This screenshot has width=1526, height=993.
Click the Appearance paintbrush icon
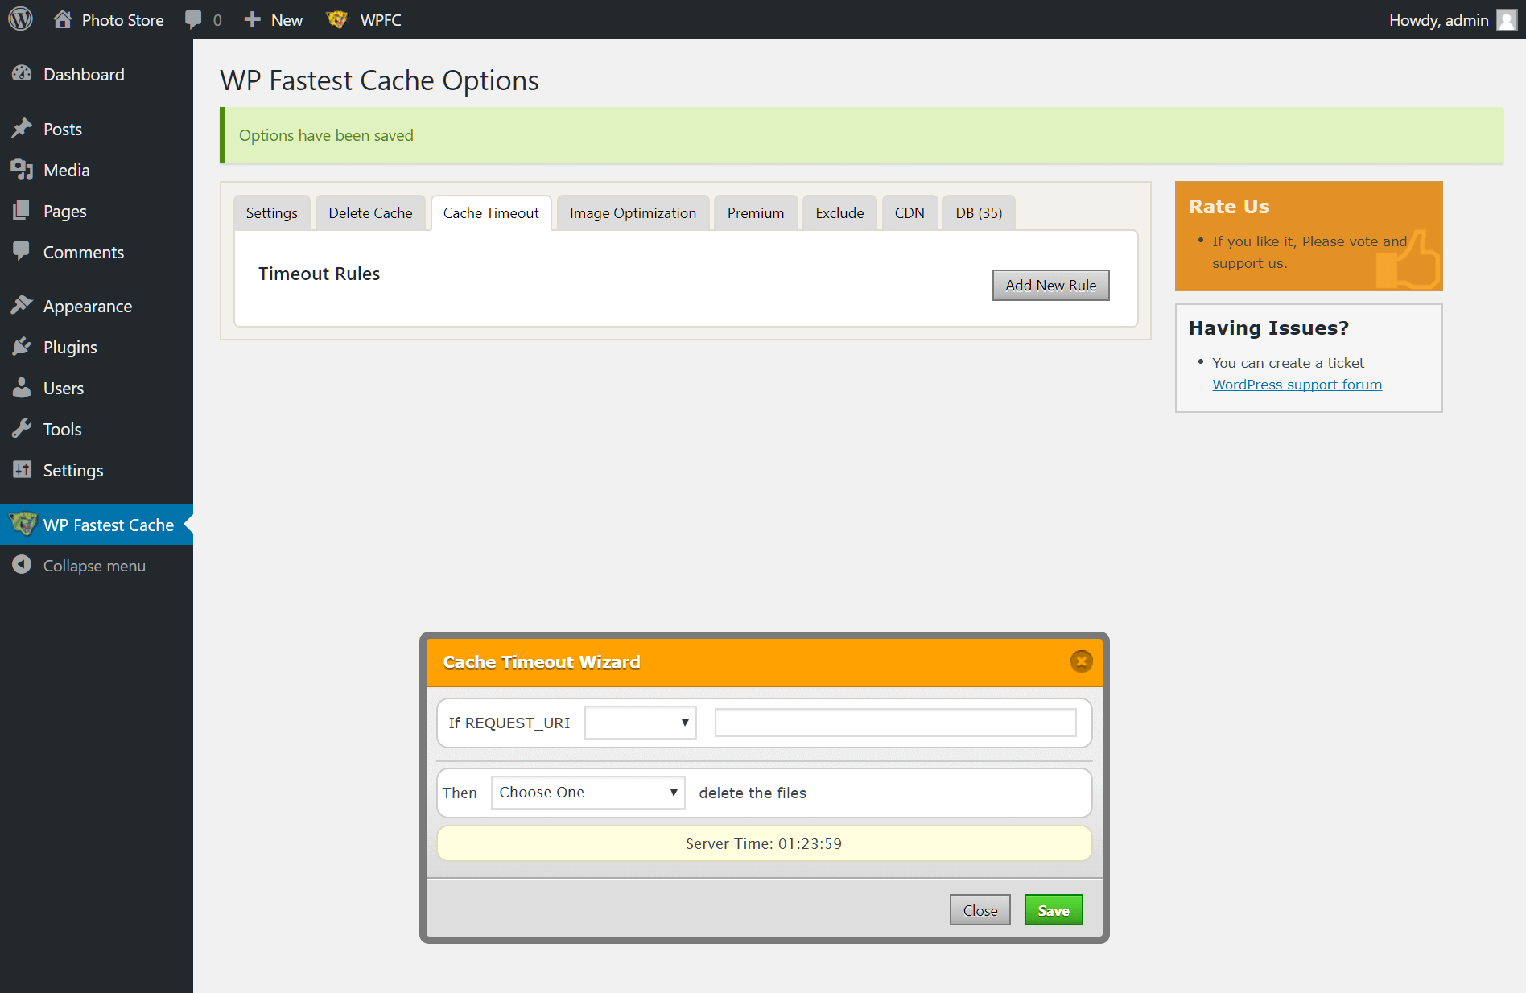(x=22, y=306)
